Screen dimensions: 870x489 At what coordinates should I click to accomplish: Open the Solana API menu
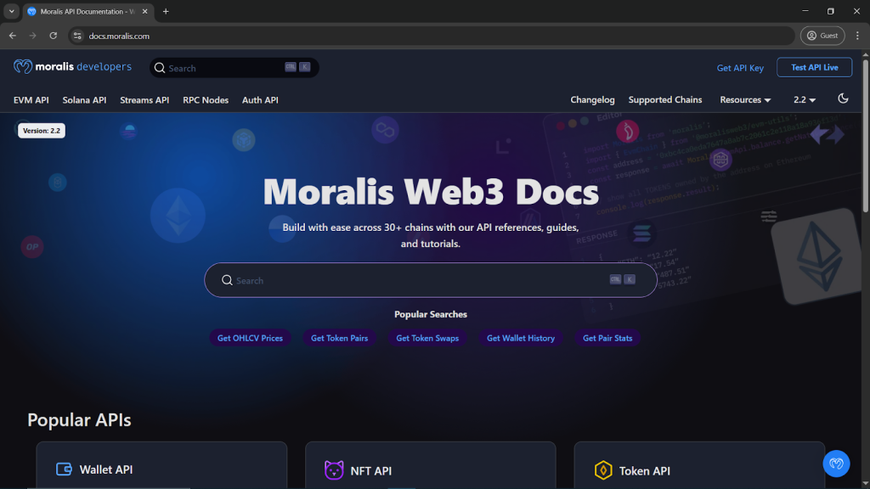pos(84,100)
